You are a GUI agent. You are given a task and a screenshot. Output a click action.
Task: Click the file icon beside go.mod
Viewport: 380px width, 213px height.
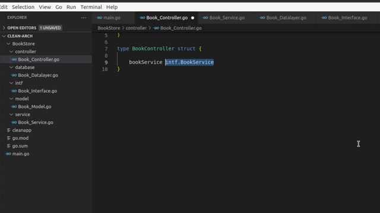click(x=9, y=138)
